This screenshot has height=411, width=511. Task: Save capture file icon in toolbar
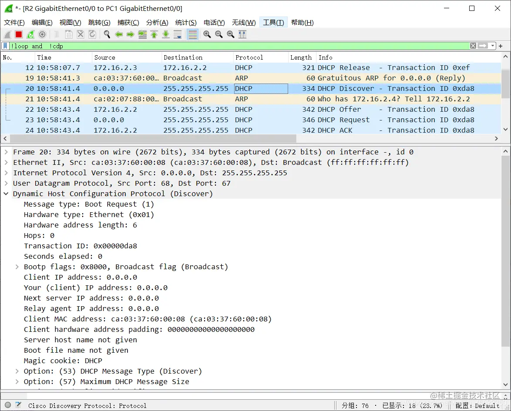click(68, 34)
